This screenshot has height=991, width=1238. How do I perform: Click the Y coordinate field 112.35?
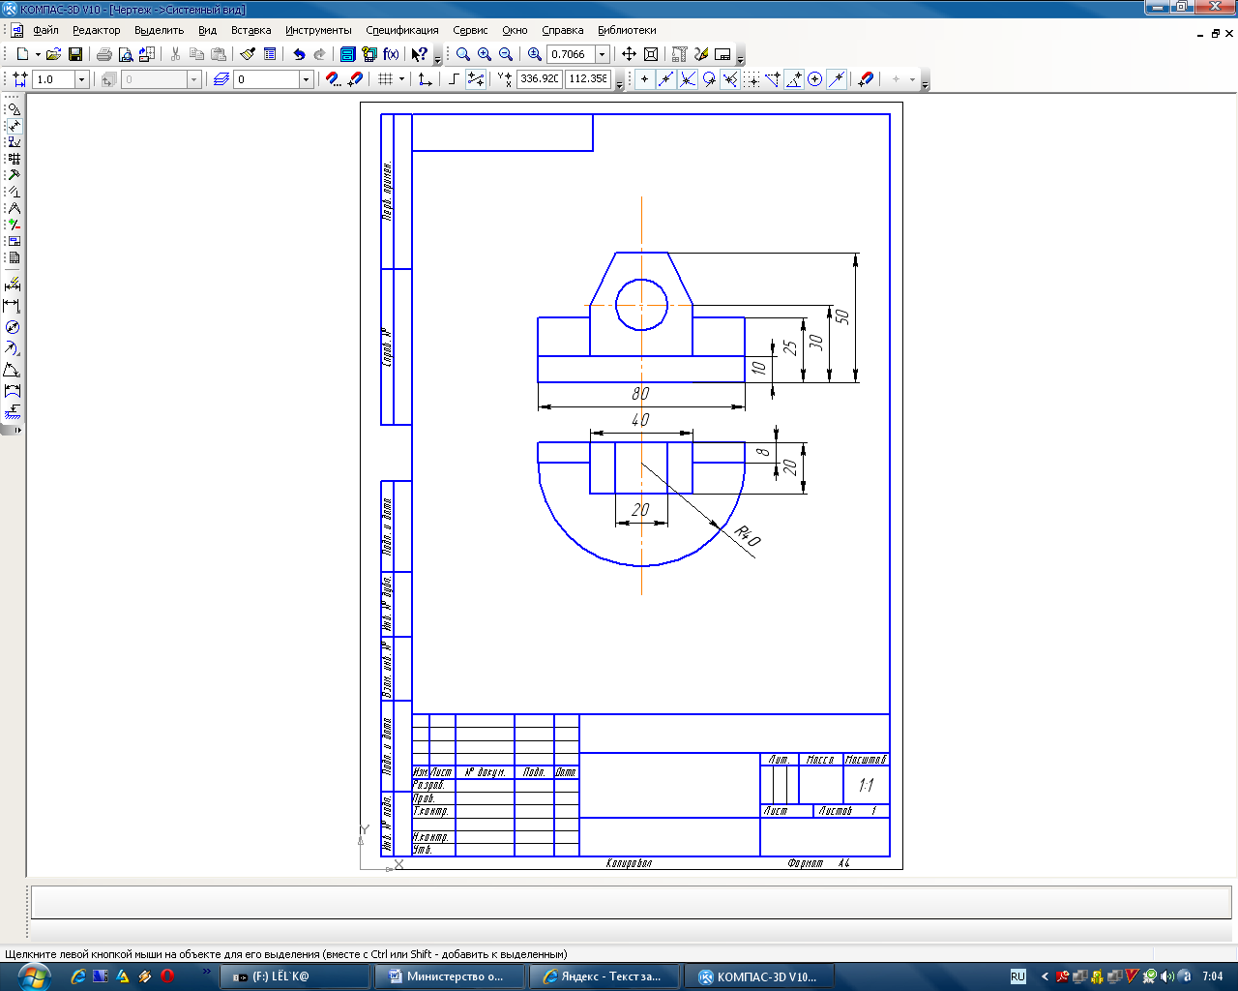pos(587,79)
